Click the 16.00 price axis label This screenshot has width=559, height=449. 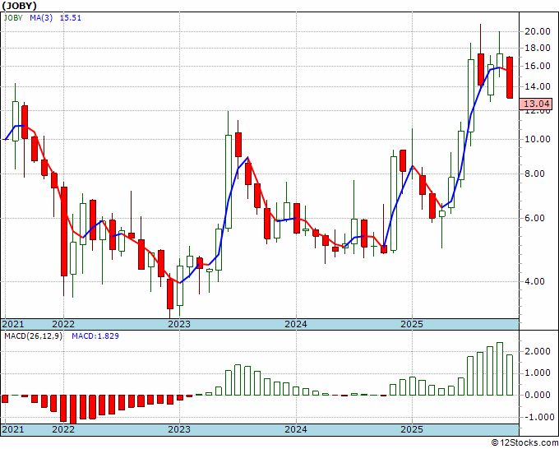(x=538, y=66)
